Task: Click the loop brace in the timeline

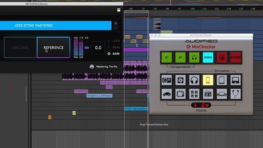Action: [136, 12]
